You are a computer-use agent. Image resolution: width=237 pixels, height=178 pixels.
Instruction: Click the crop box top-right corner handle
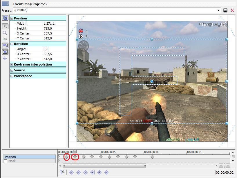tap(227, 39)
